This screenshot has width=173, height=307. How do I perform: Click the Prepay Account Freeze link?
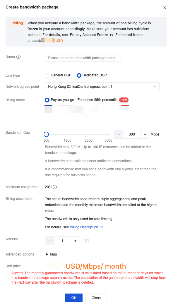click(89, 35)
